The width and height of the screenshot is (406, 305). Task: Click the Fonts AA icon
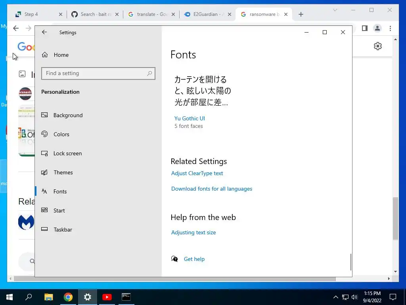click(x=44, y=191)
